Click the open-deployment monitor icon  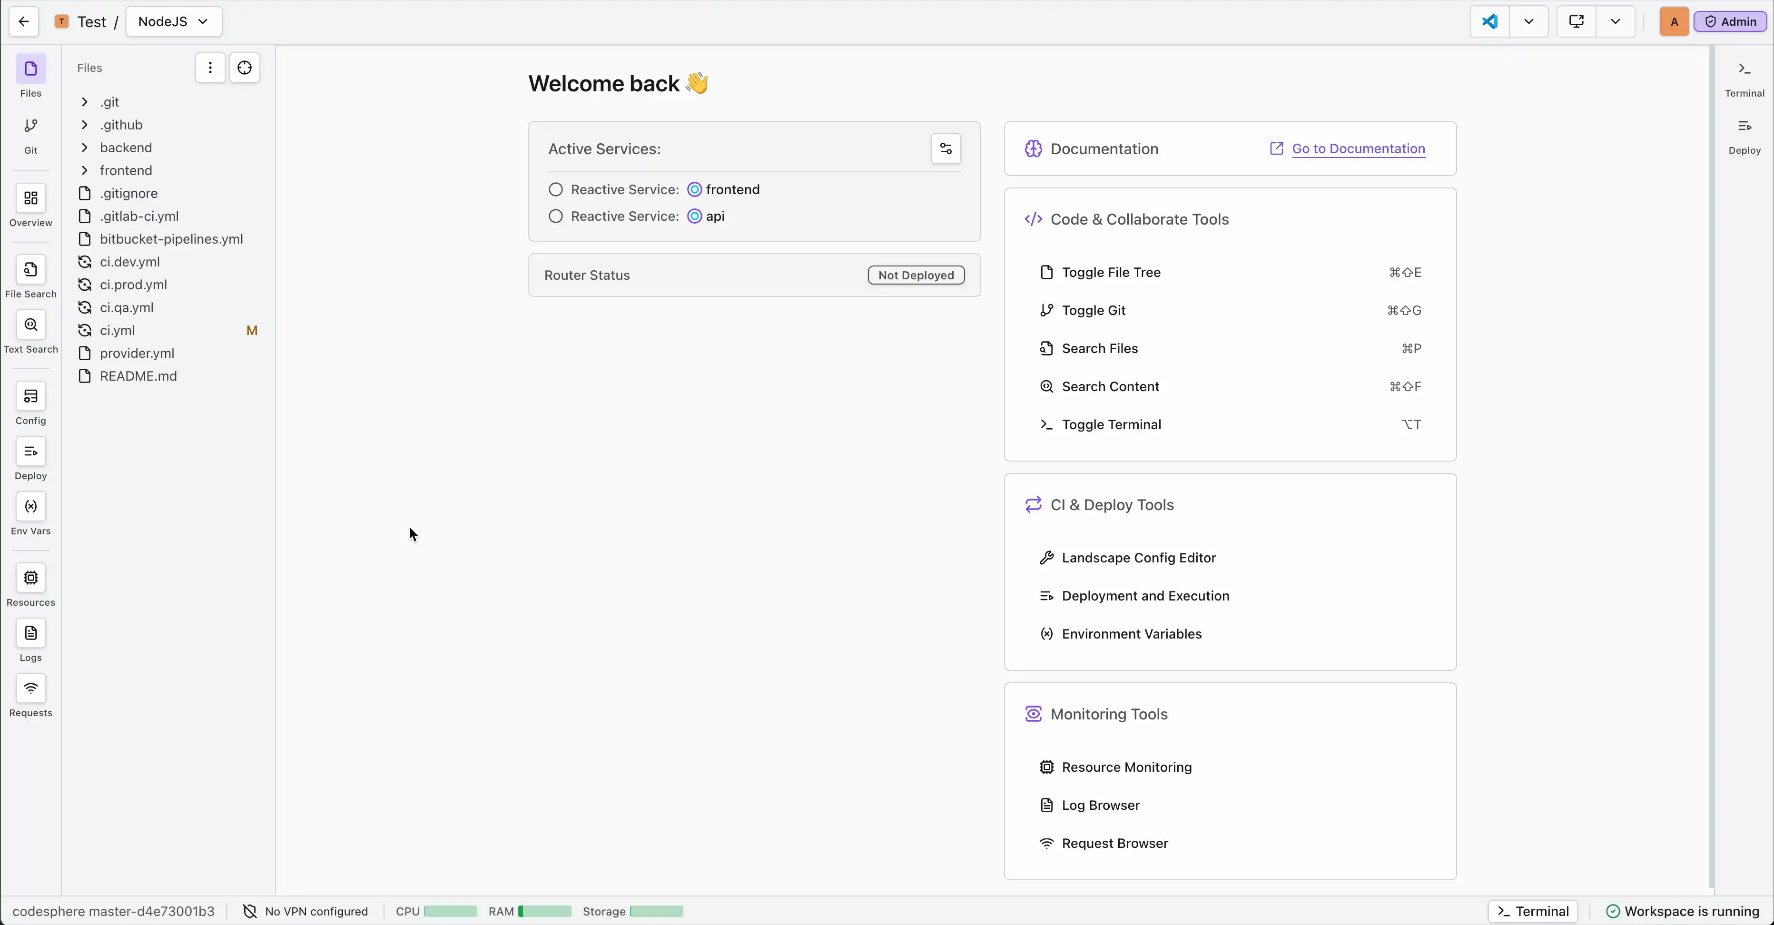1577,21
